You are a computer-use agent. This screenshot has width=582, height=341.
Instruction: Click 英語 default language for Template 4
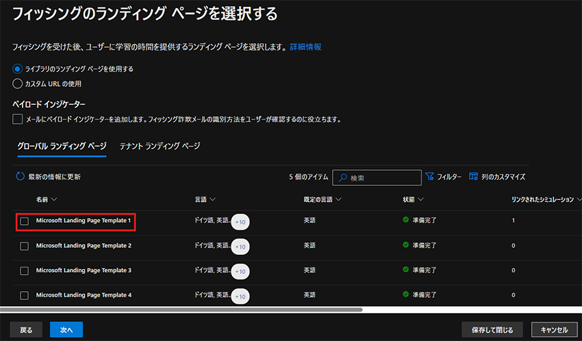(309, 295)
